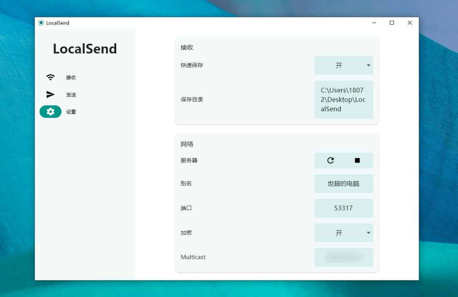
Task: Edit the 端口 field 53317
Action: point(344,208)
